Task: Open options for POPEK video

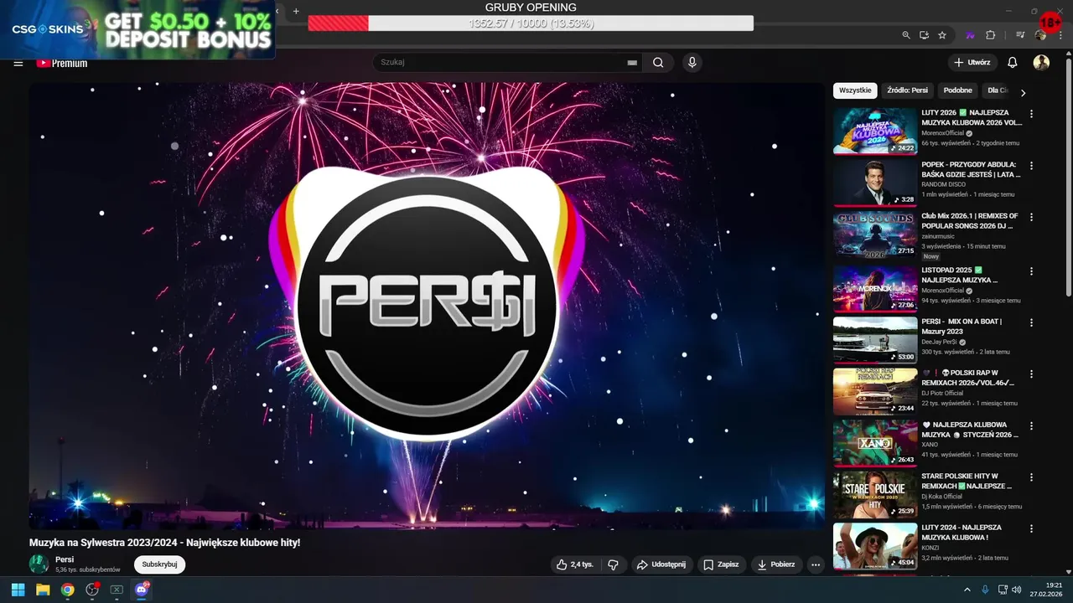Action: click(x=1031, y=166)
